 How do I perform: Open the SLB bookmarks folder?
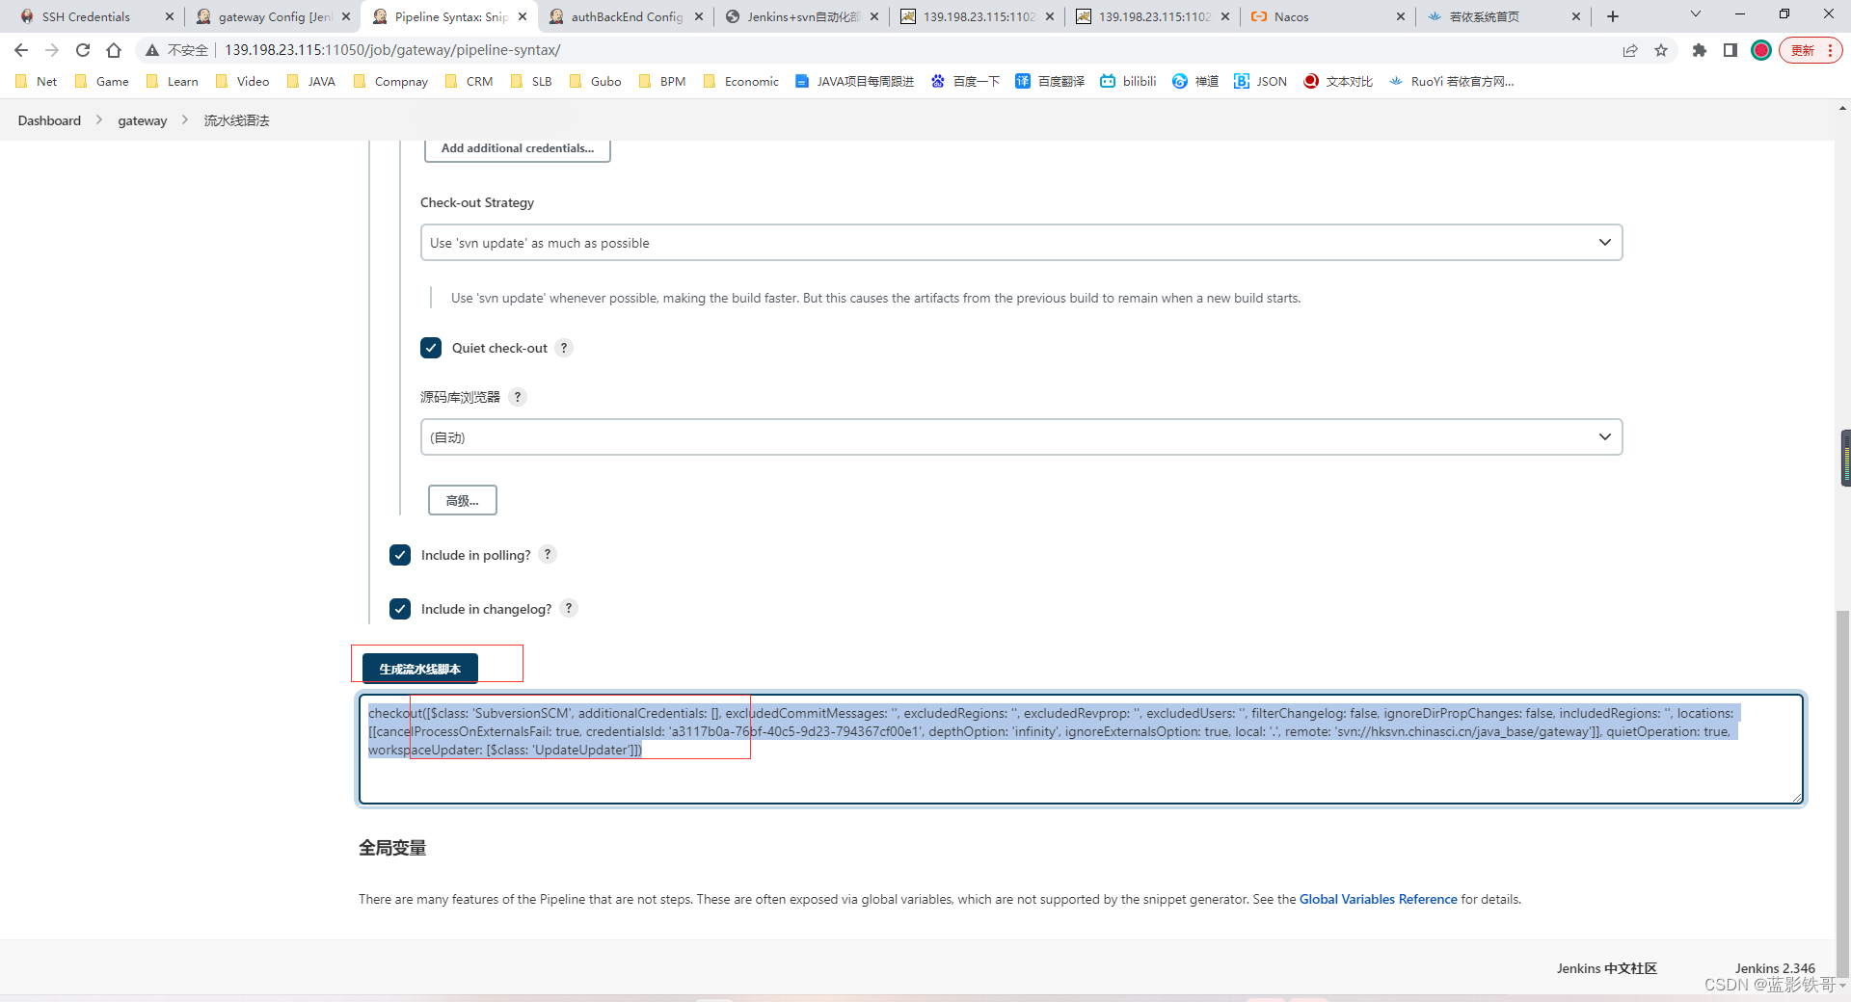pos(531,82)
